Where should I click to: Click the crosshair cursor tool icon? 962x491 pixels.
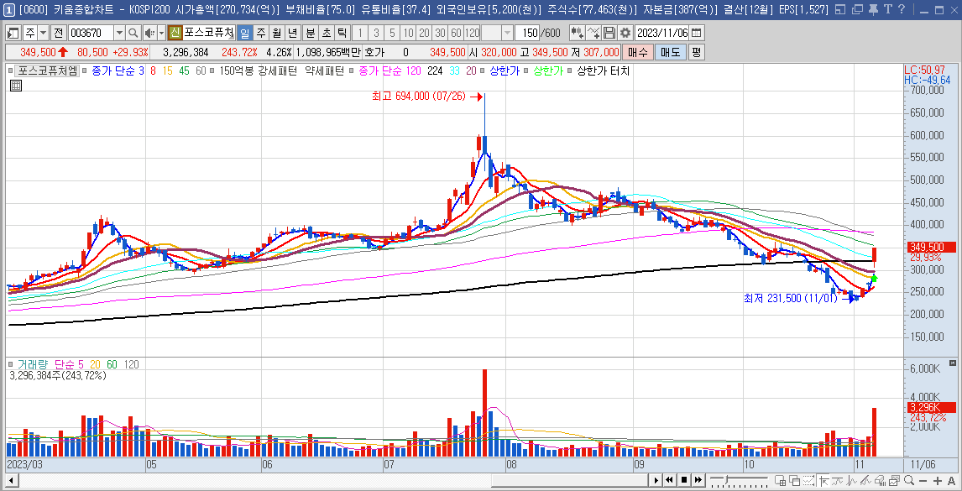click(824, 480)
